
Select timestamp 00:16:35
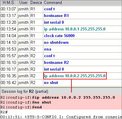(x=8, y=76)
